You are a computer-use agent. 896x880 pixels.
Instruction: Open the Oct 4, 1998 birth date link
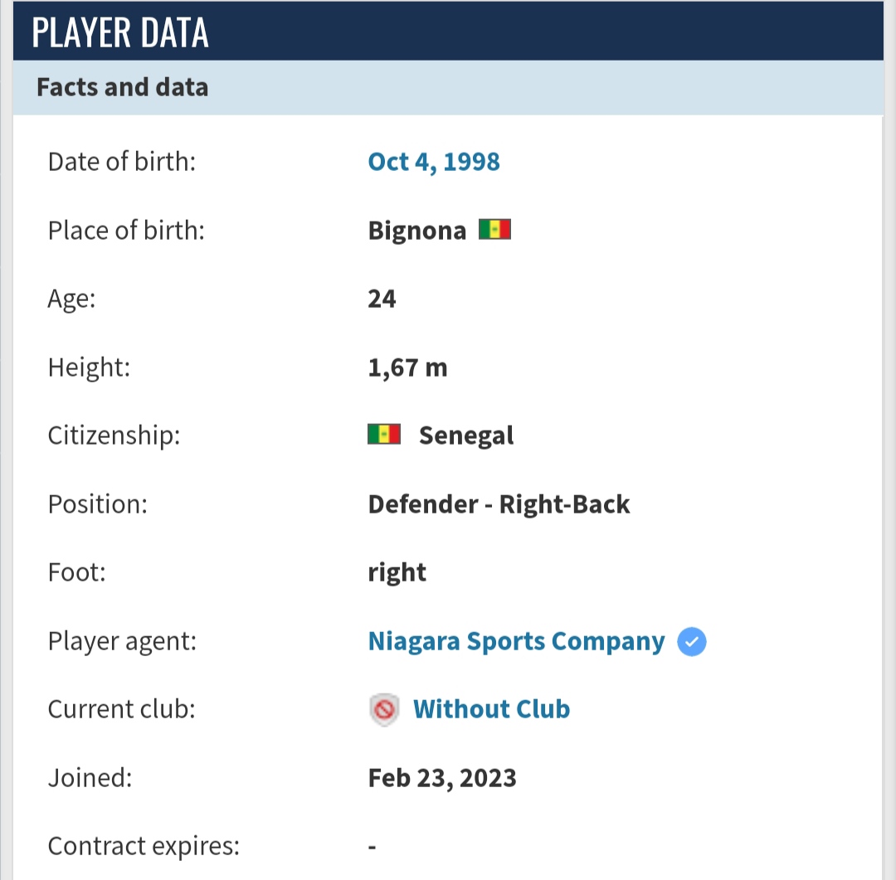434,162
